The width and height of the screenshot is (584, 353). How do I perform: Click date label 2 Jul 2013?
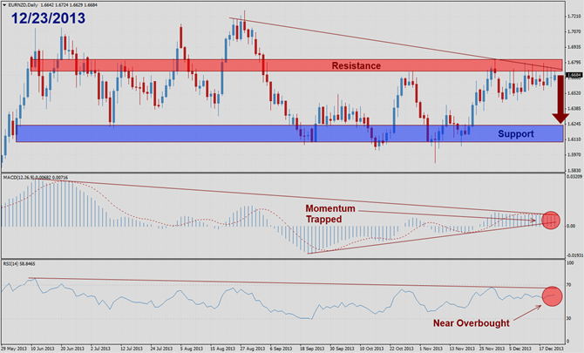point(101,349)
